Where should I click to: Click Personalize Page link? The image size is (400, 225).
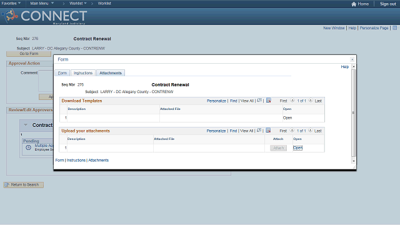click(x=374, y=28)
